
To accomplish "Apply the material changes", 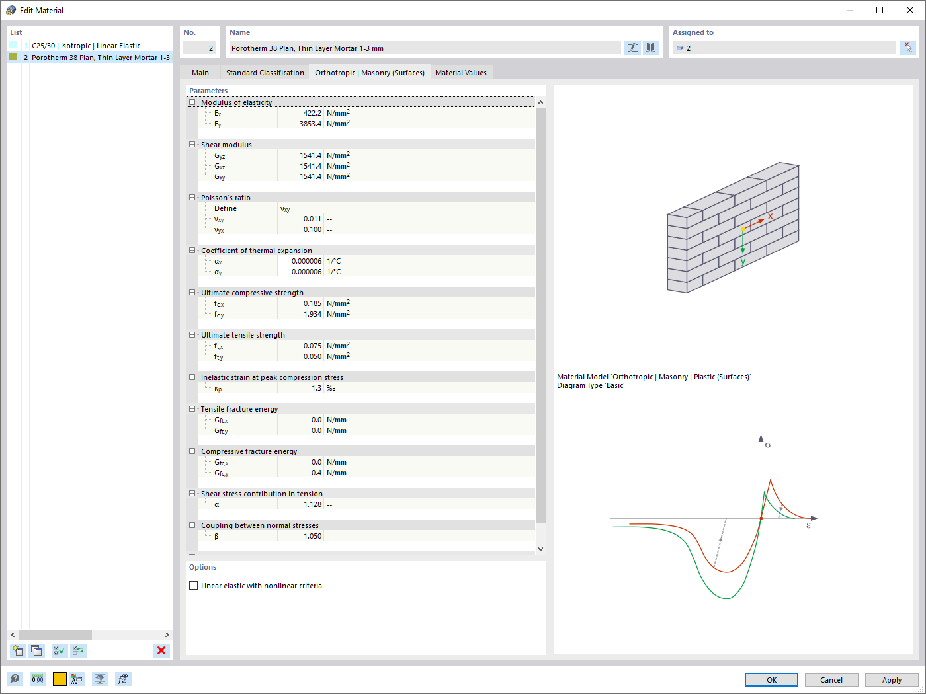I will 892,679.
